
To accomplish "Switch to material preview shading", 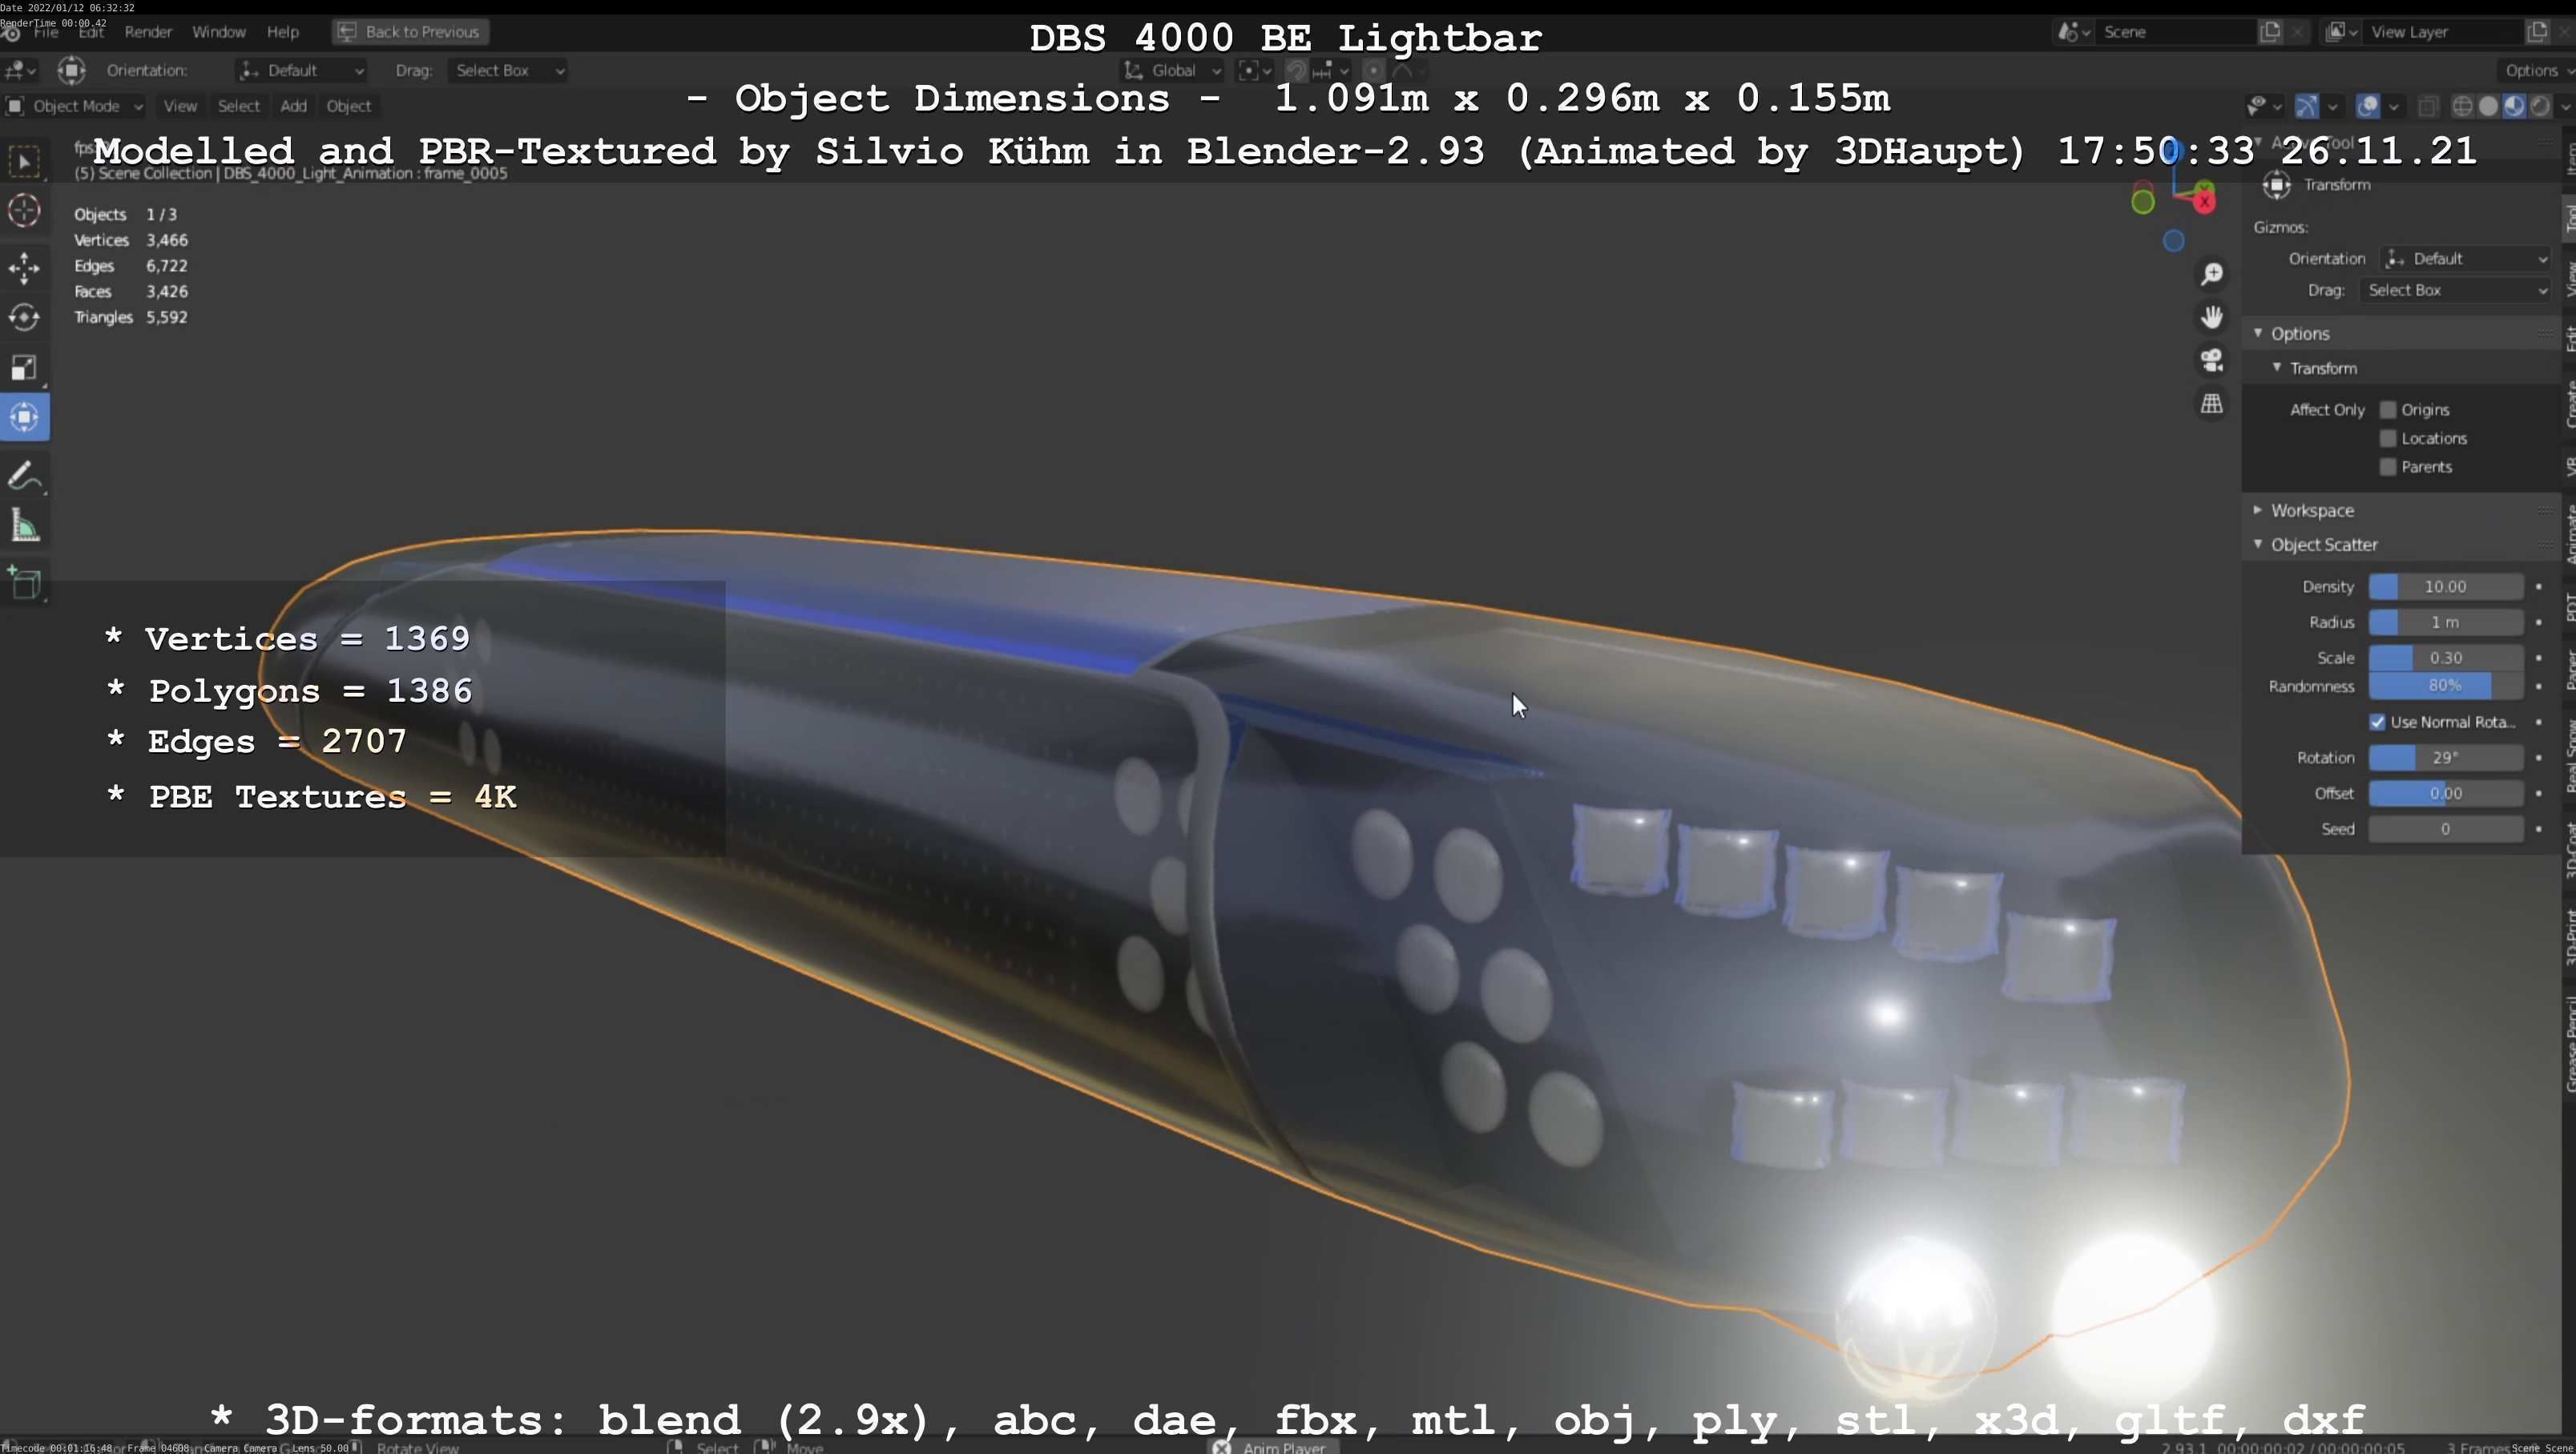I will [x=2514, y=106].
